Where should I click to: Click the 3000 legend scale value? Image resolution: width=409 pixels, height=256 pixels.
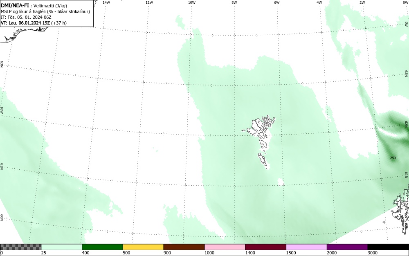373,253
